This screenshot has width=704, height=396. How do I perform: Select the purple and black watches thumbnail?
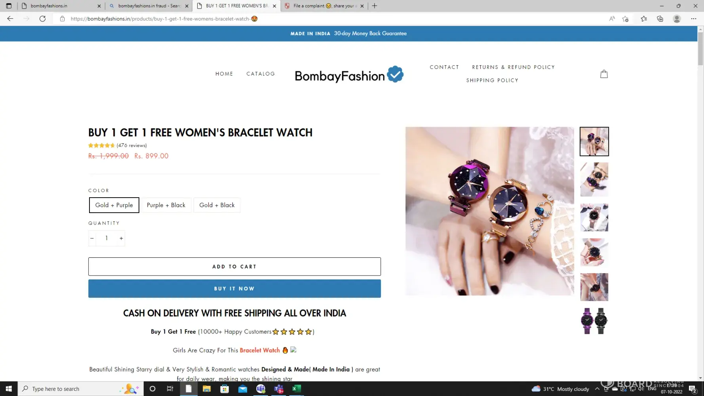594,321
